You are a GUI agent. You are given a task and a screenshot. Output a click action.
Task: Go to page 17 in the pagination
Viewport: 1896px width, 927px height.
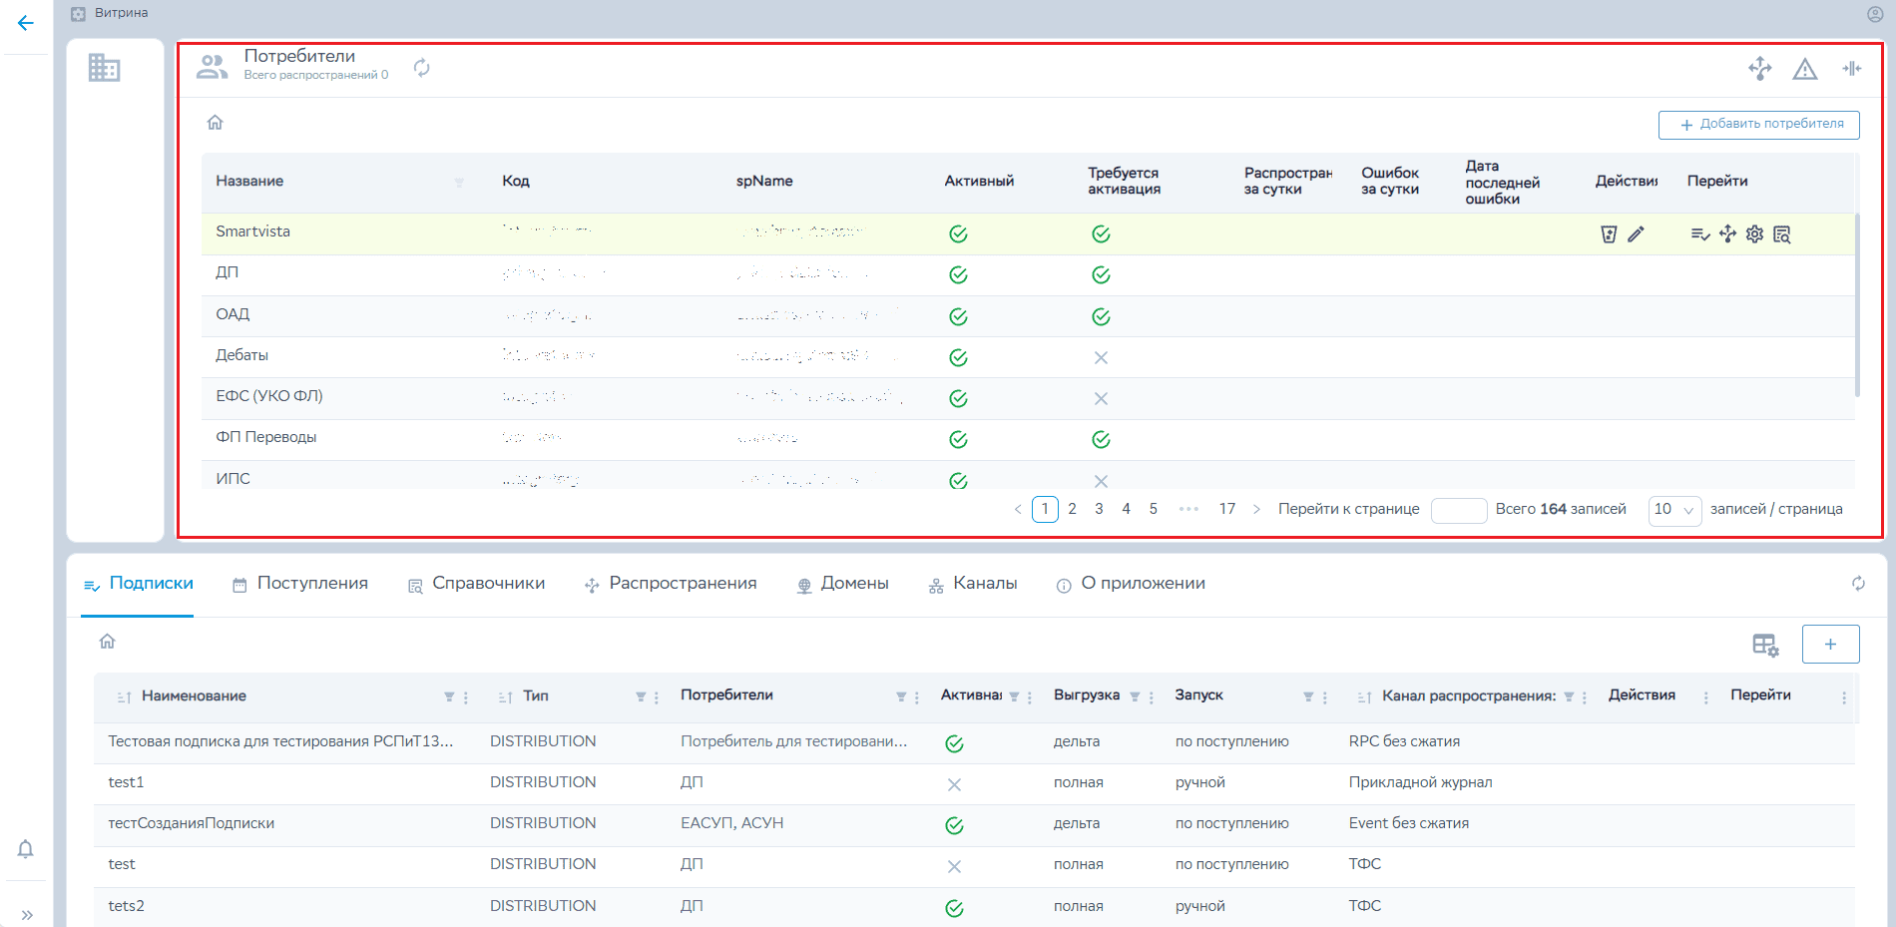pos(1226,509)
